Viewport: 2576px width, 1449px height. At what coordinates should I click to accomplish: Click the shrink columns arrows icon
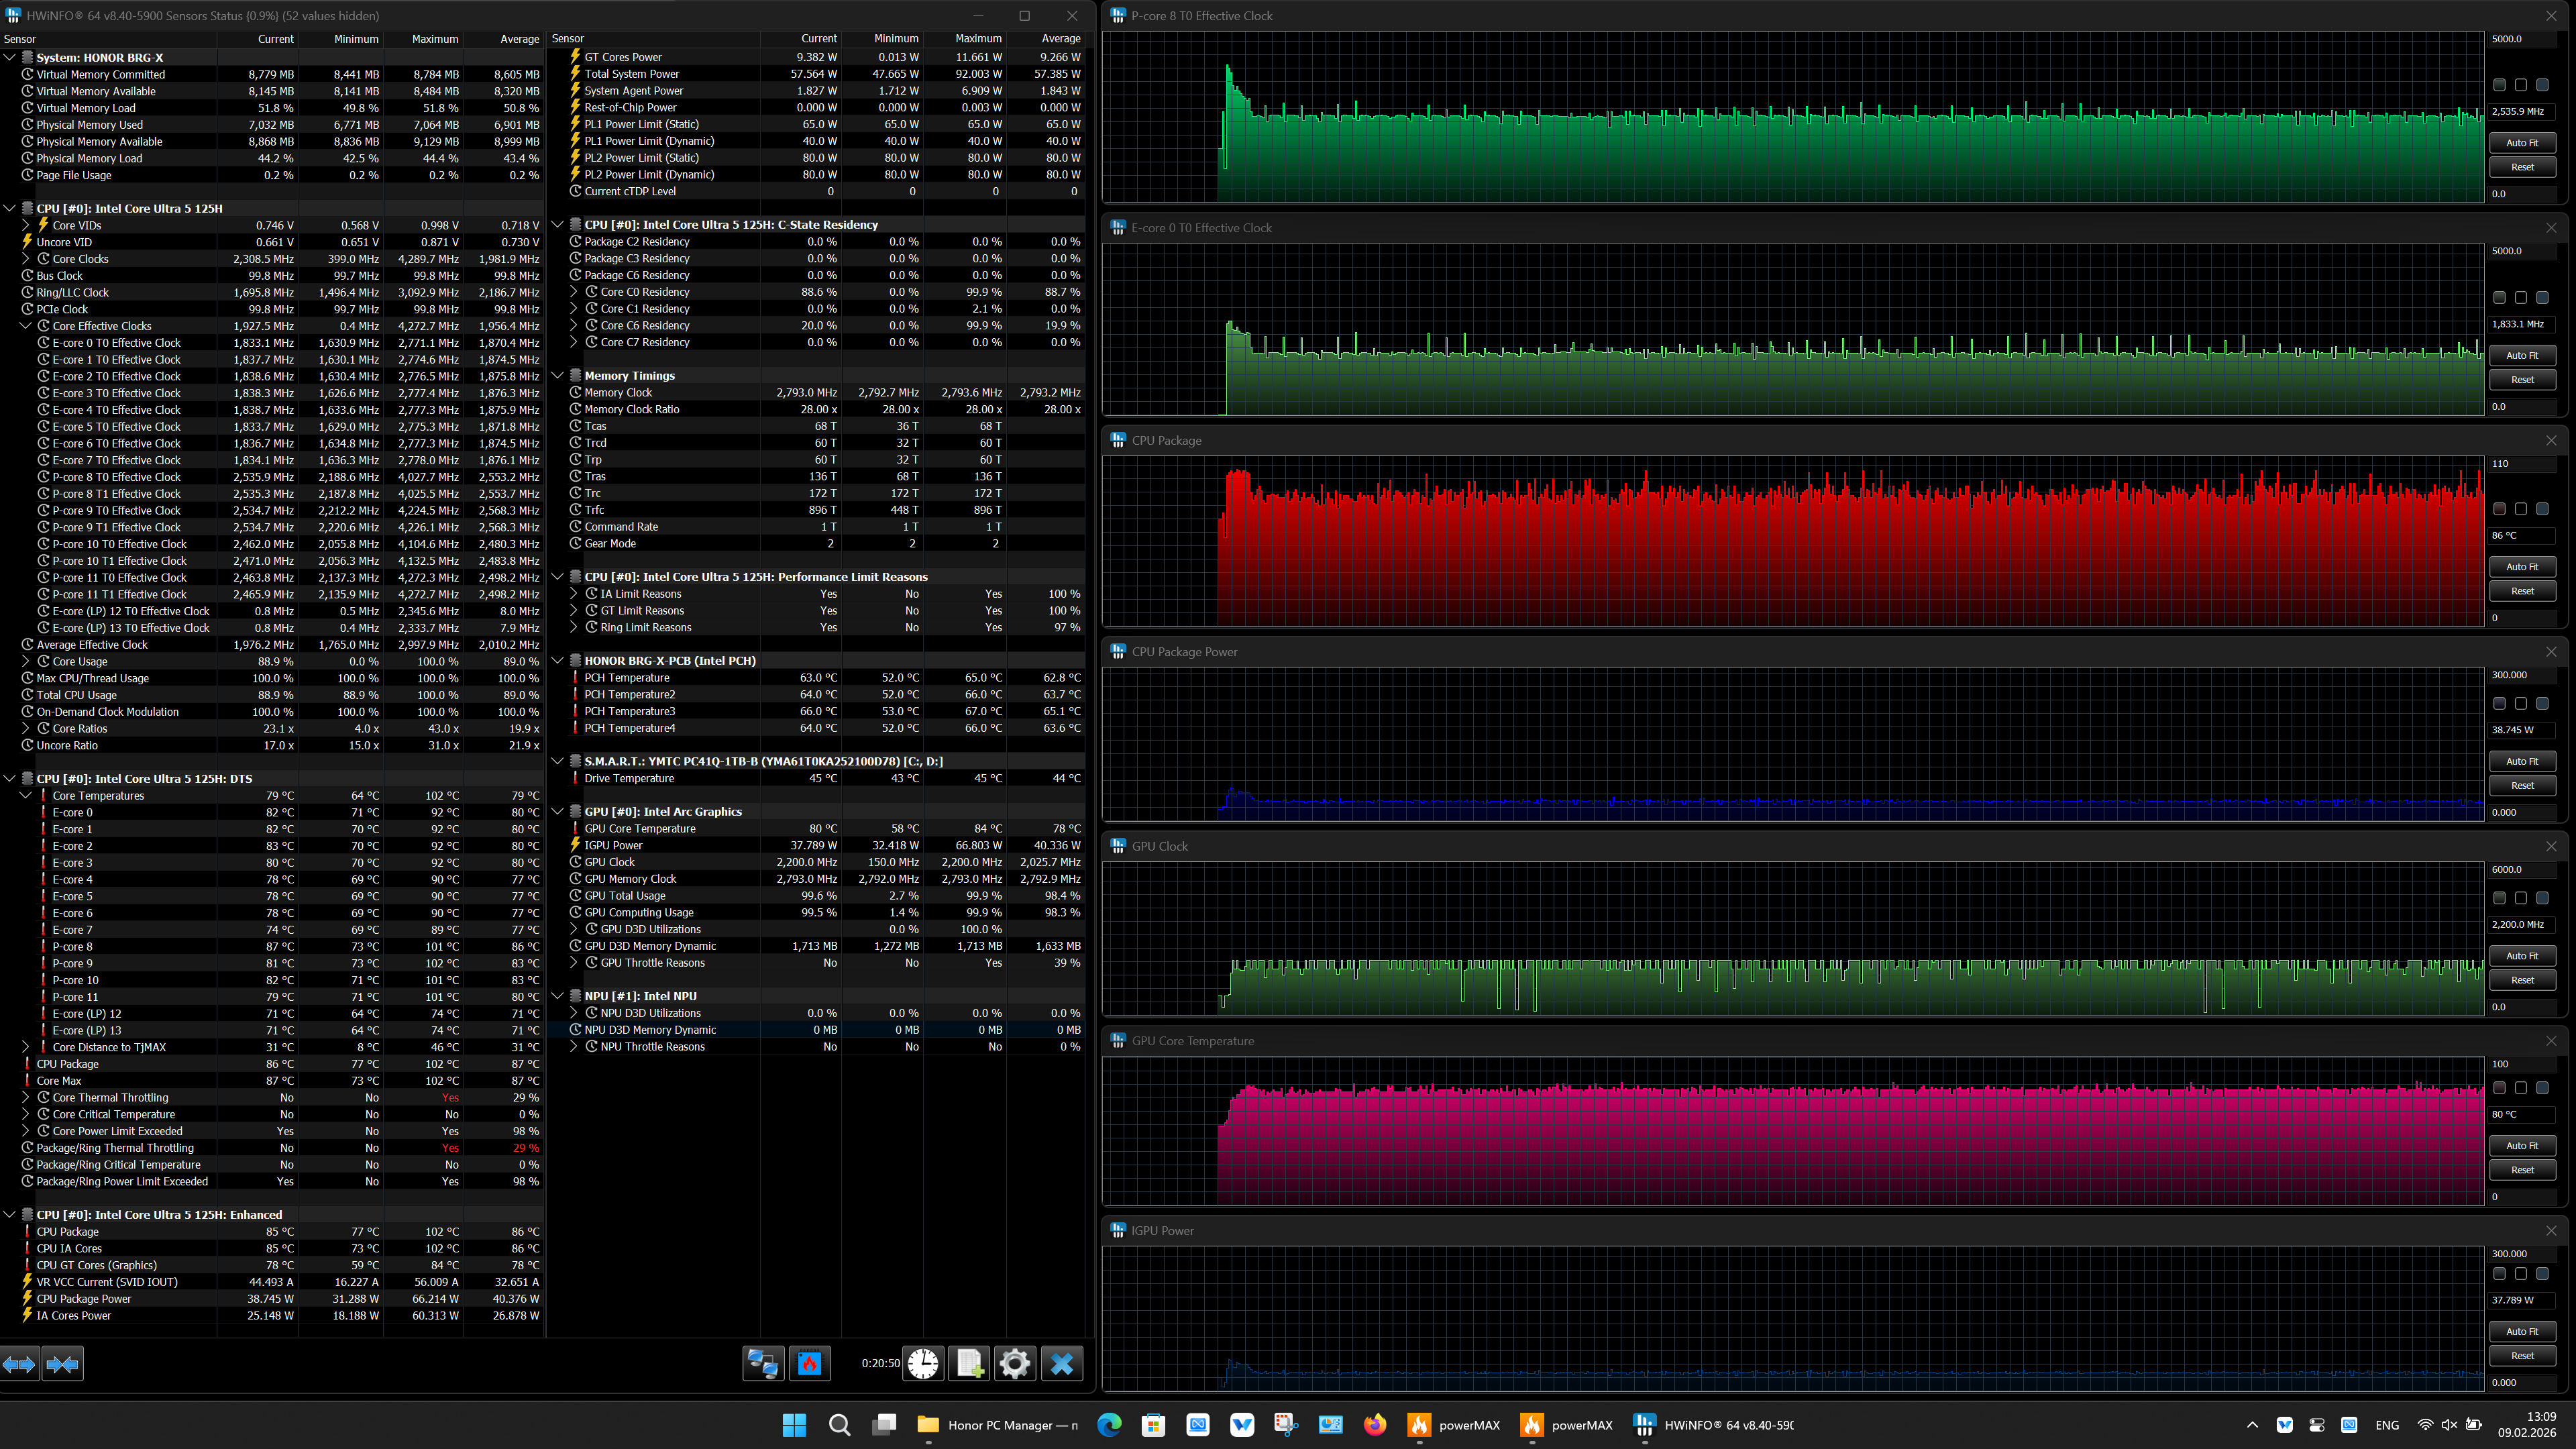63,1363
